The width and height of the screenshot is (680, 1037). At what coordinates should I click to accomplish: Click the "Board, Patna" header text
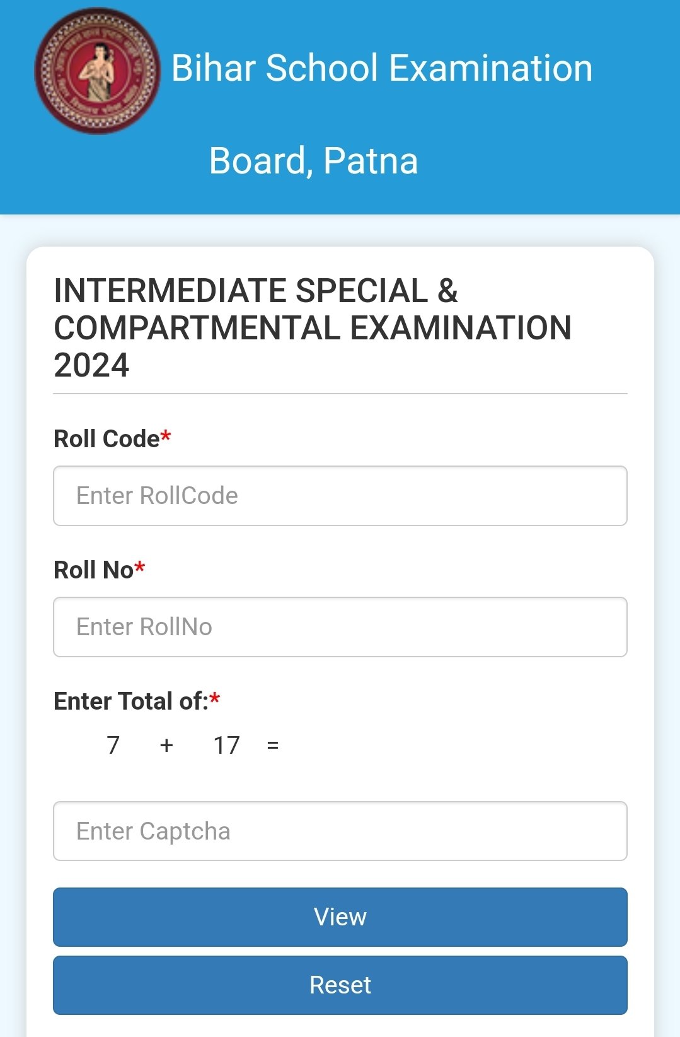click(313, 161)
